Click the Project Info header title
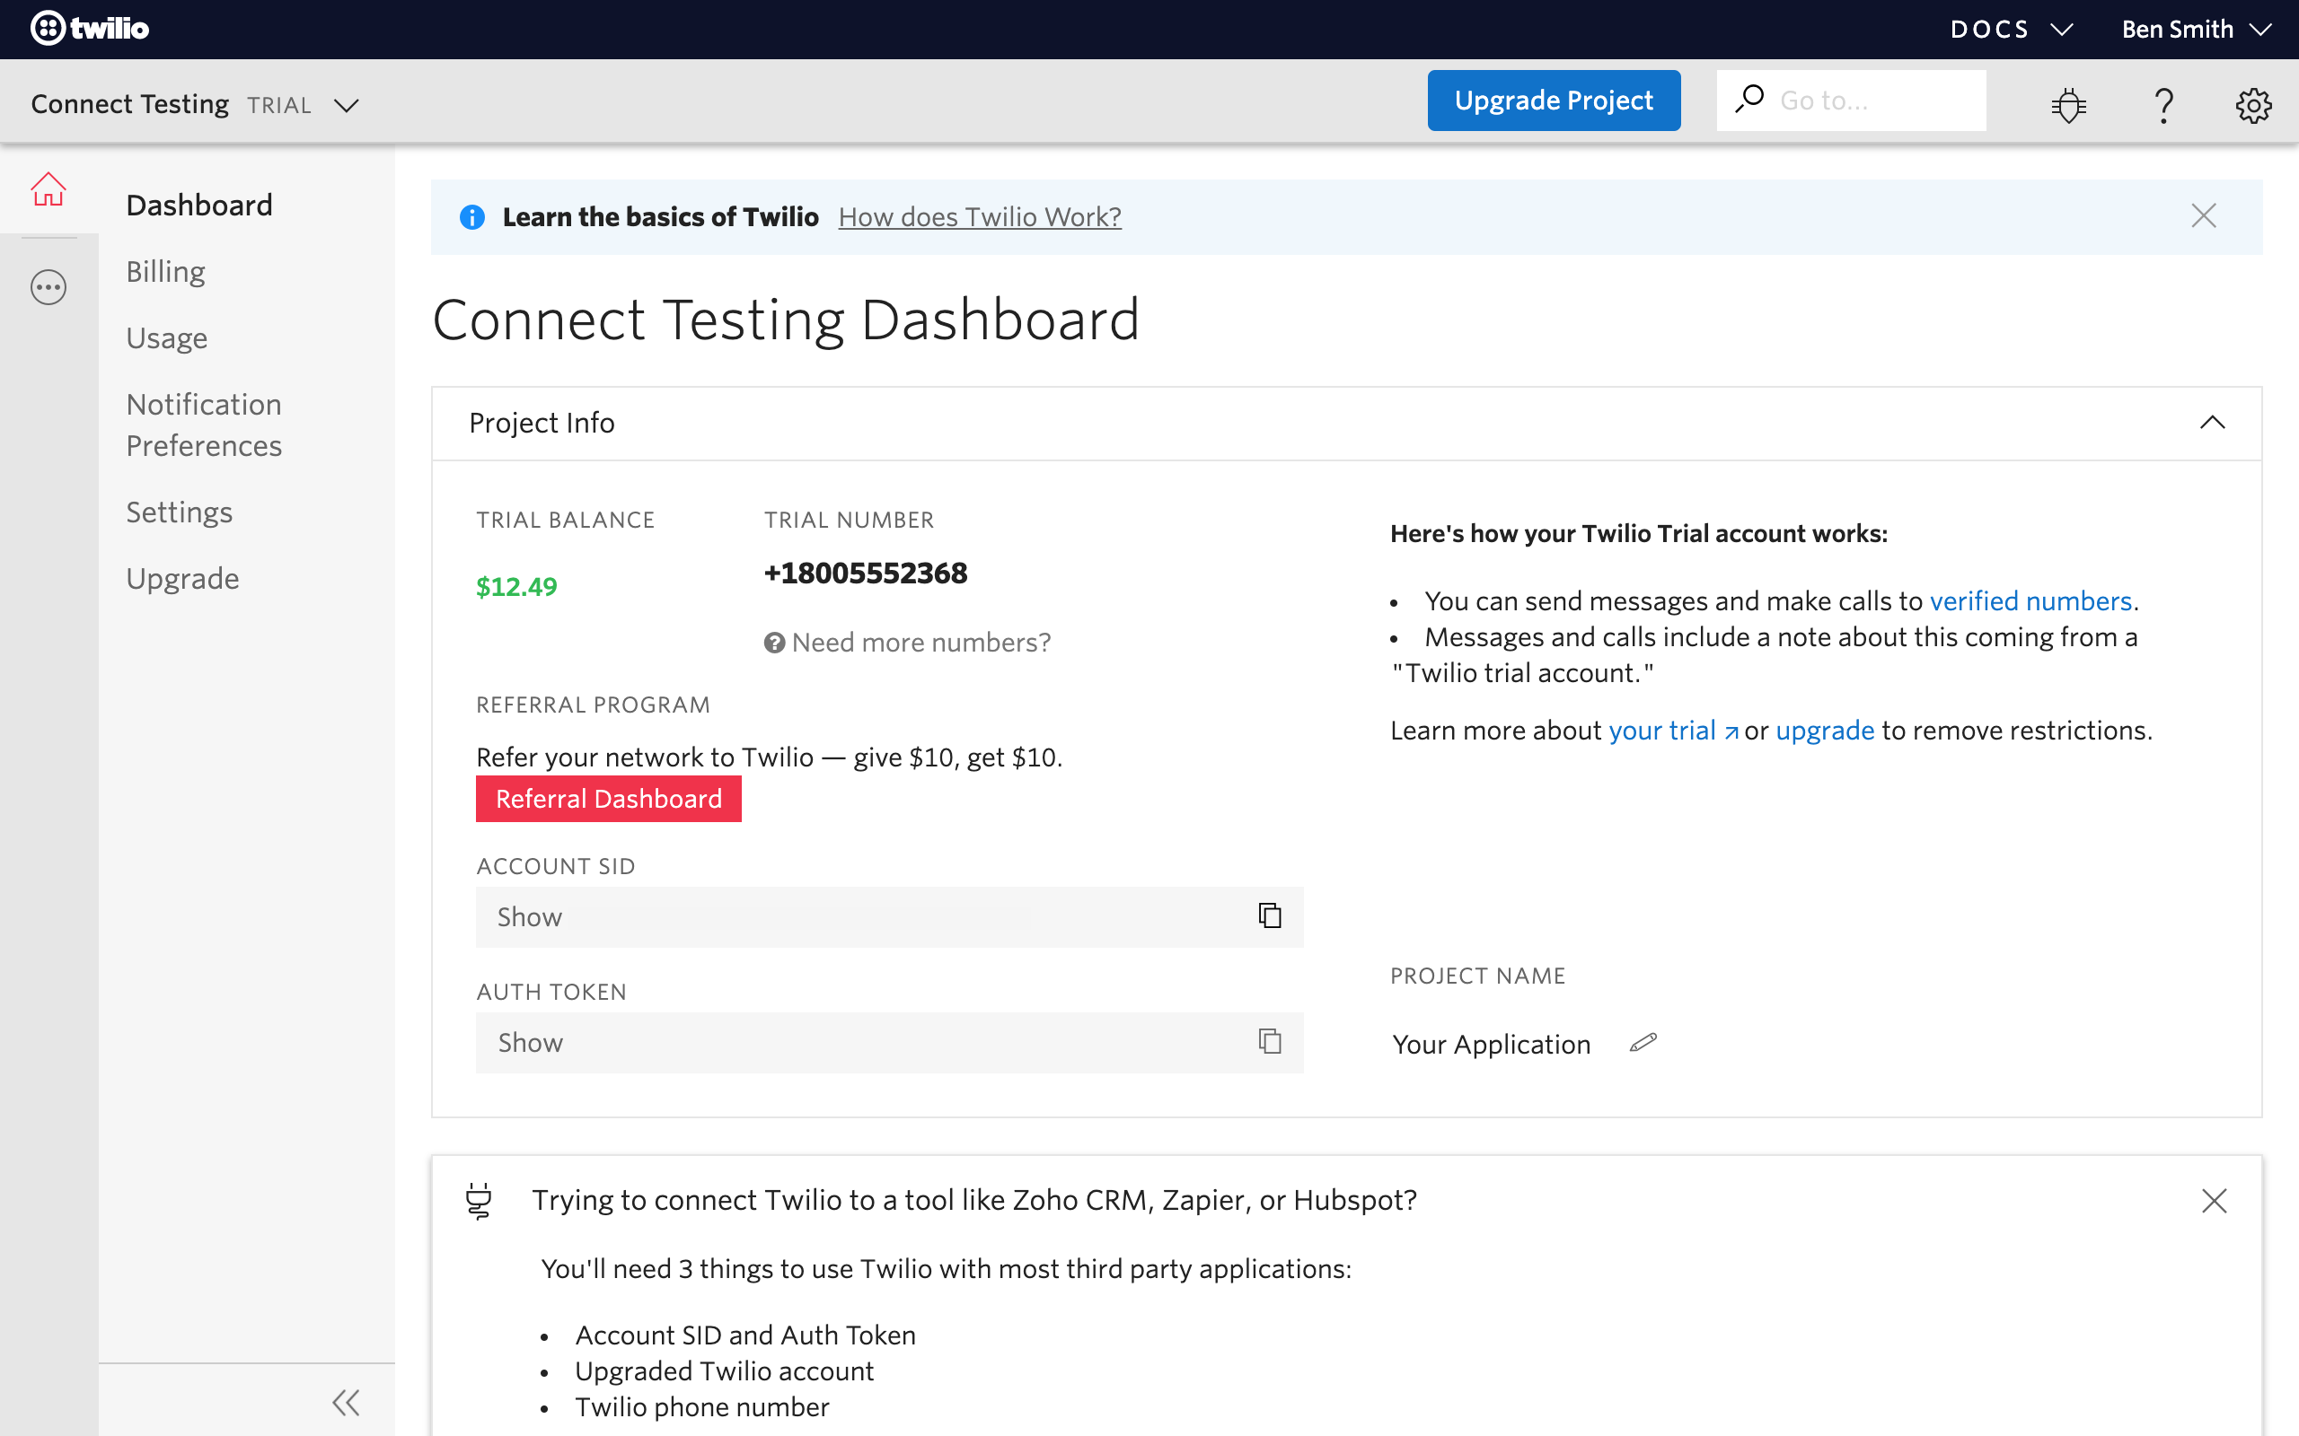 542,423
